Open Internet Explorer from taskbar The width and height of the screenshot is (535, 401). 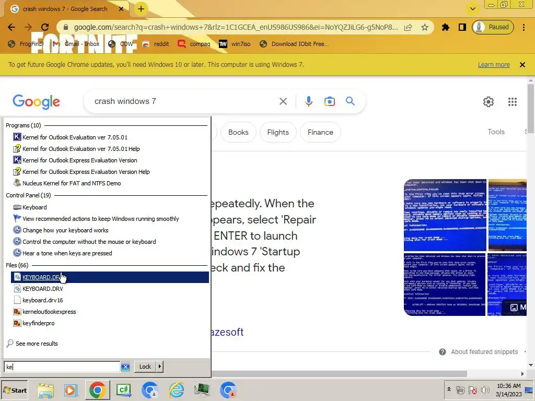coord(177,391)
